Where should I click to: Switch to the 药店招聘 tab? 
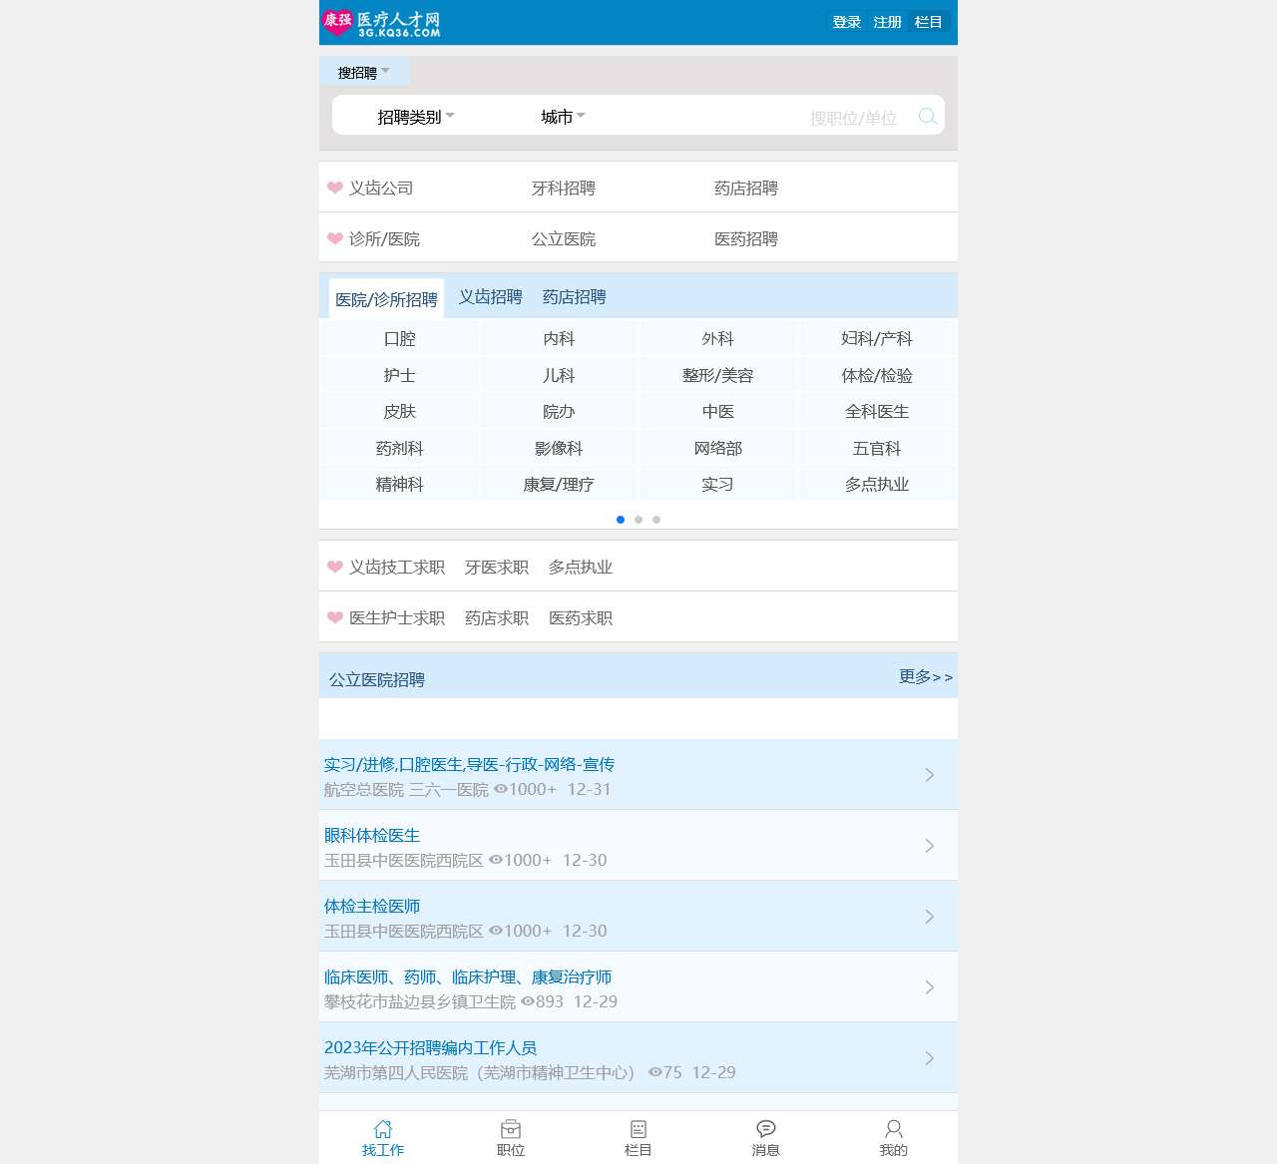point(575,297)
